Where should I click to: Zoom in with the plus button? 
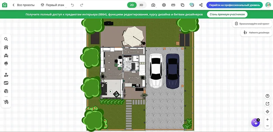click(268, 120)
